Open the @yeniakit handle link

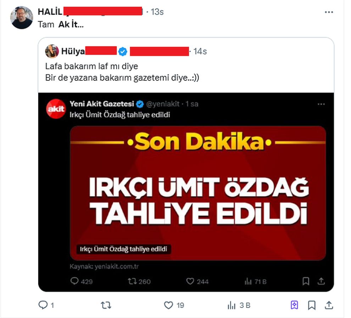coord(163,104)
